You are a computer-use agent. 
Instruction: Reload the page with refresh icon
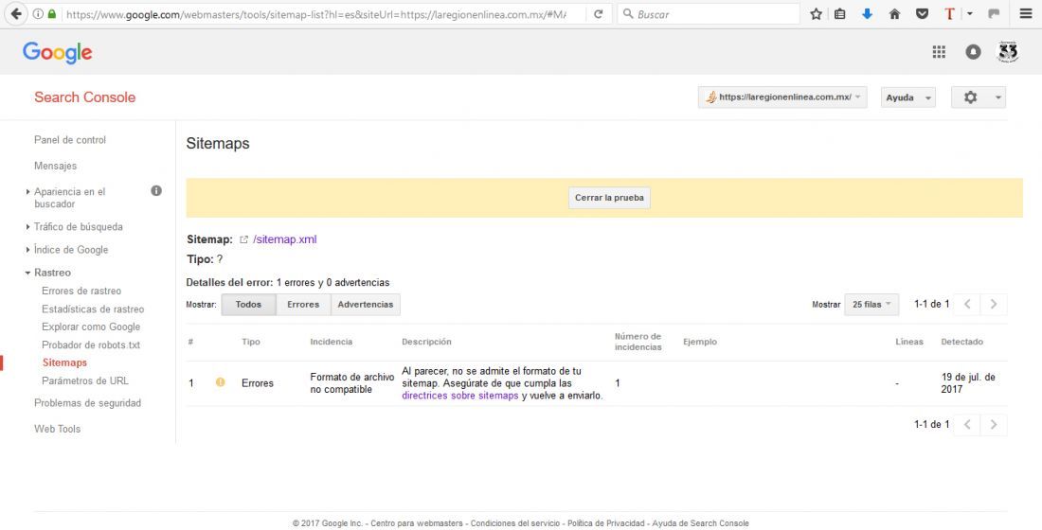point(598,14)
